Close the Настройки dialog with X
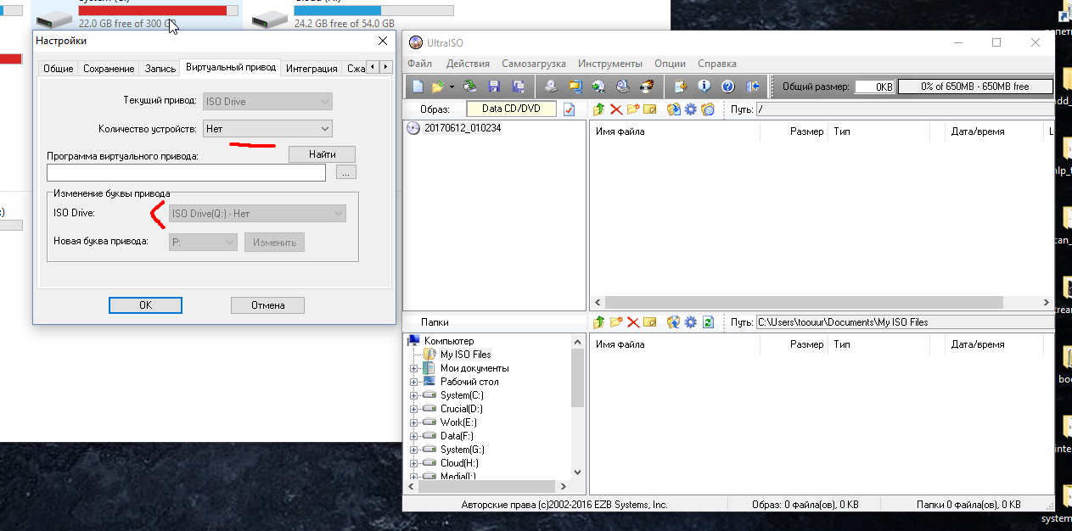1072x531 pixels. 382,41
